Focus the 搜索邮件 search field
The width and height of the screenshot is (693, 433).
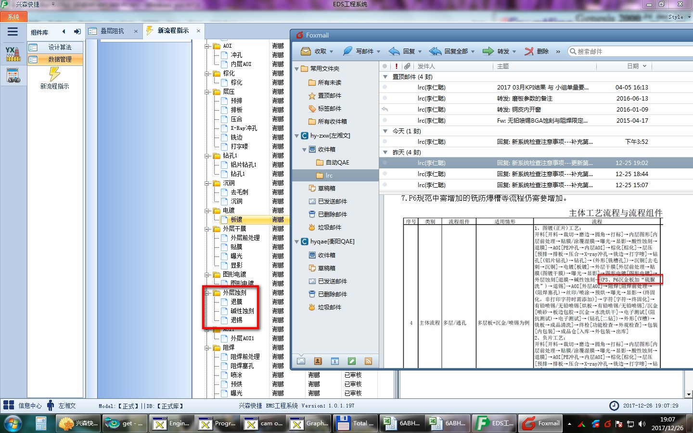click(630, 51)
